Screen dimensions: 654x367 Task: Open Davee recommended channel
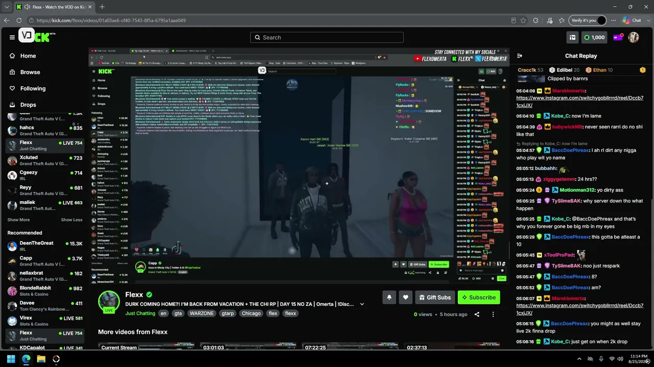click(44, 306)
